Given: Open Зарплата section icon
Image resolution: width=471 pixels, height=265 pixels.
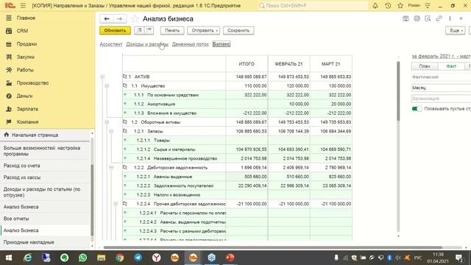Looking at the screenshot, I should 9,109.
